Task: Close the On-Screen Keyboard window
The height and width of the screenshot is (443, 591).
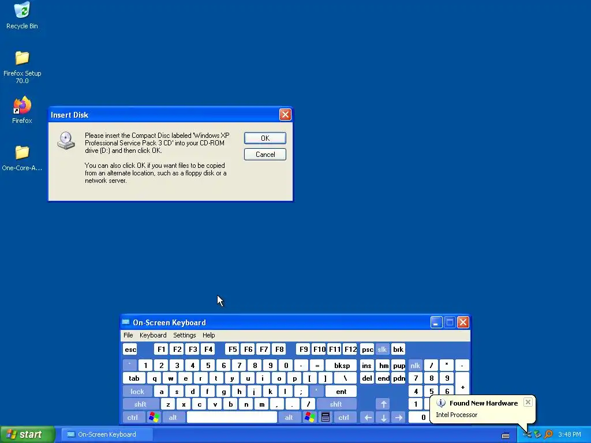Action: click(463, 322)
